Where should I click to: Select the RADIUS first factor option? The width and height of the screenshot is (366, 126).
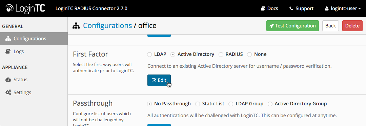pos(221,55)
